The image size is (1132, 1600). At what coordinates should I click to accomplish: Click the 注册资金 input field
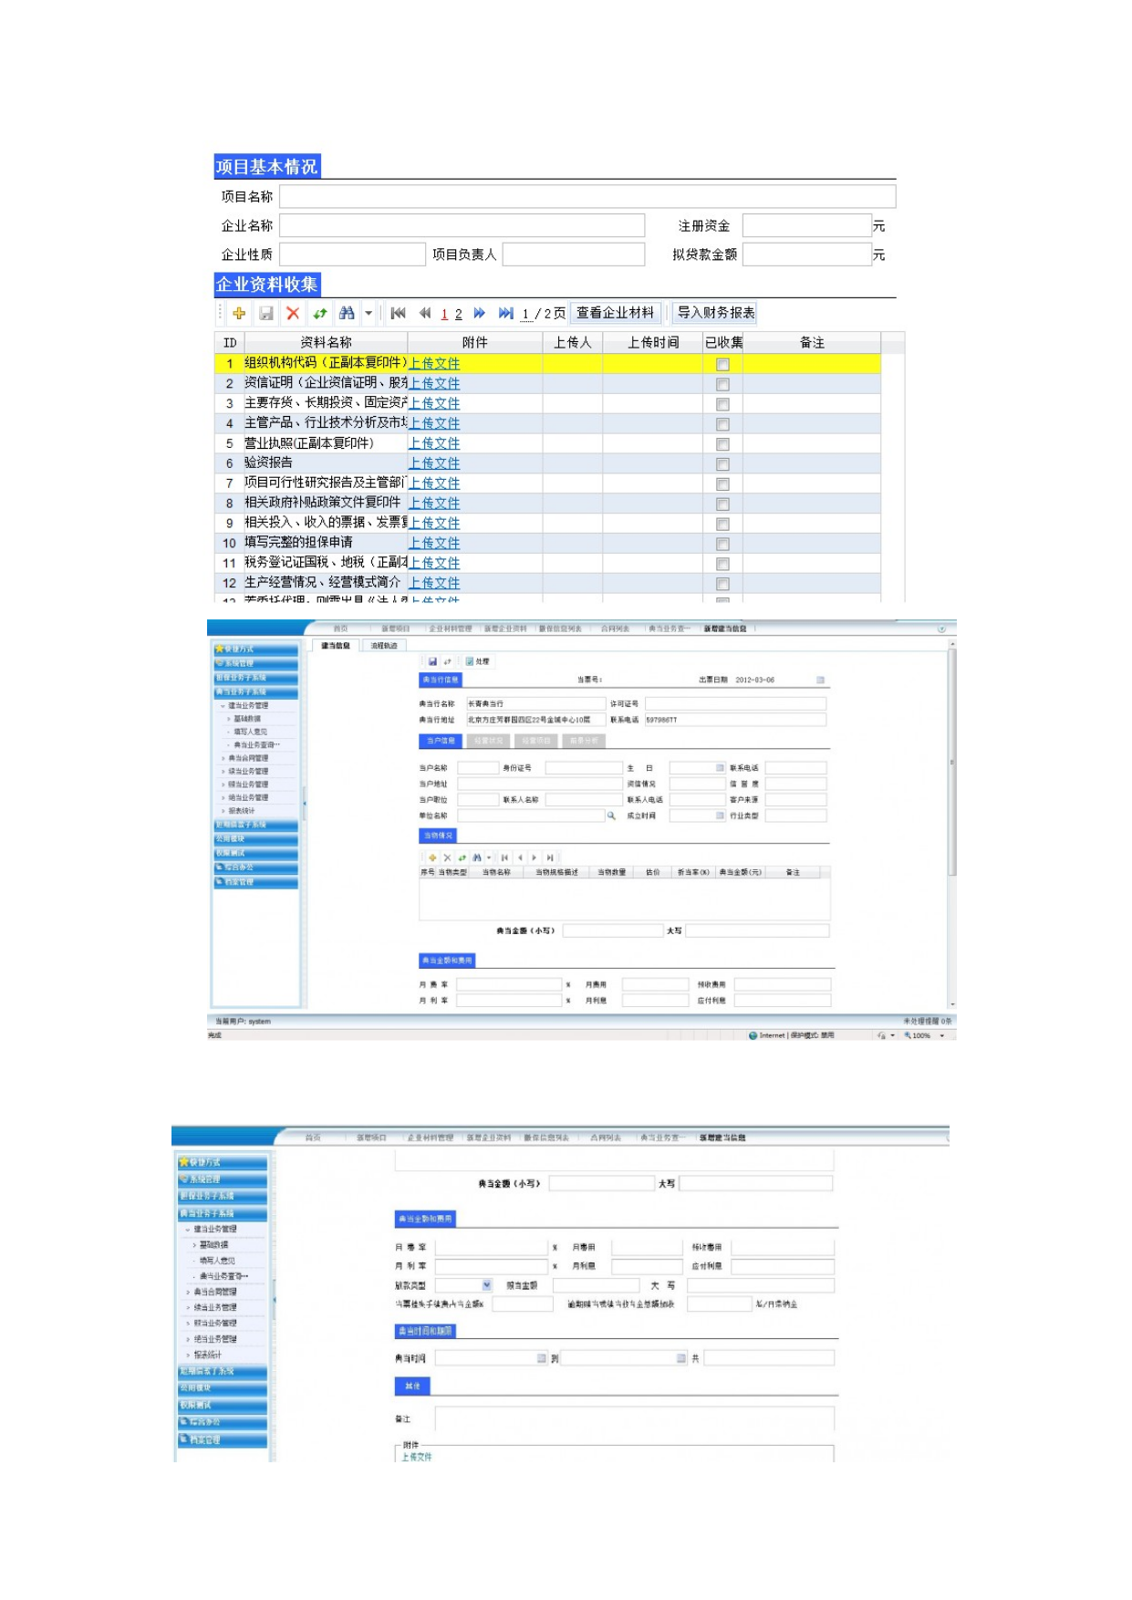(807, 225)
